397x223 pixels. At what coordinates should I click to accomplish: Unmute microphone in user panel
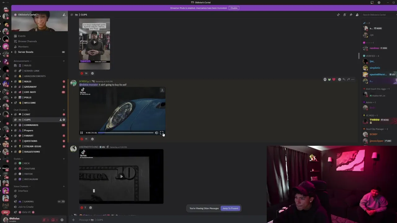[44, 220]
